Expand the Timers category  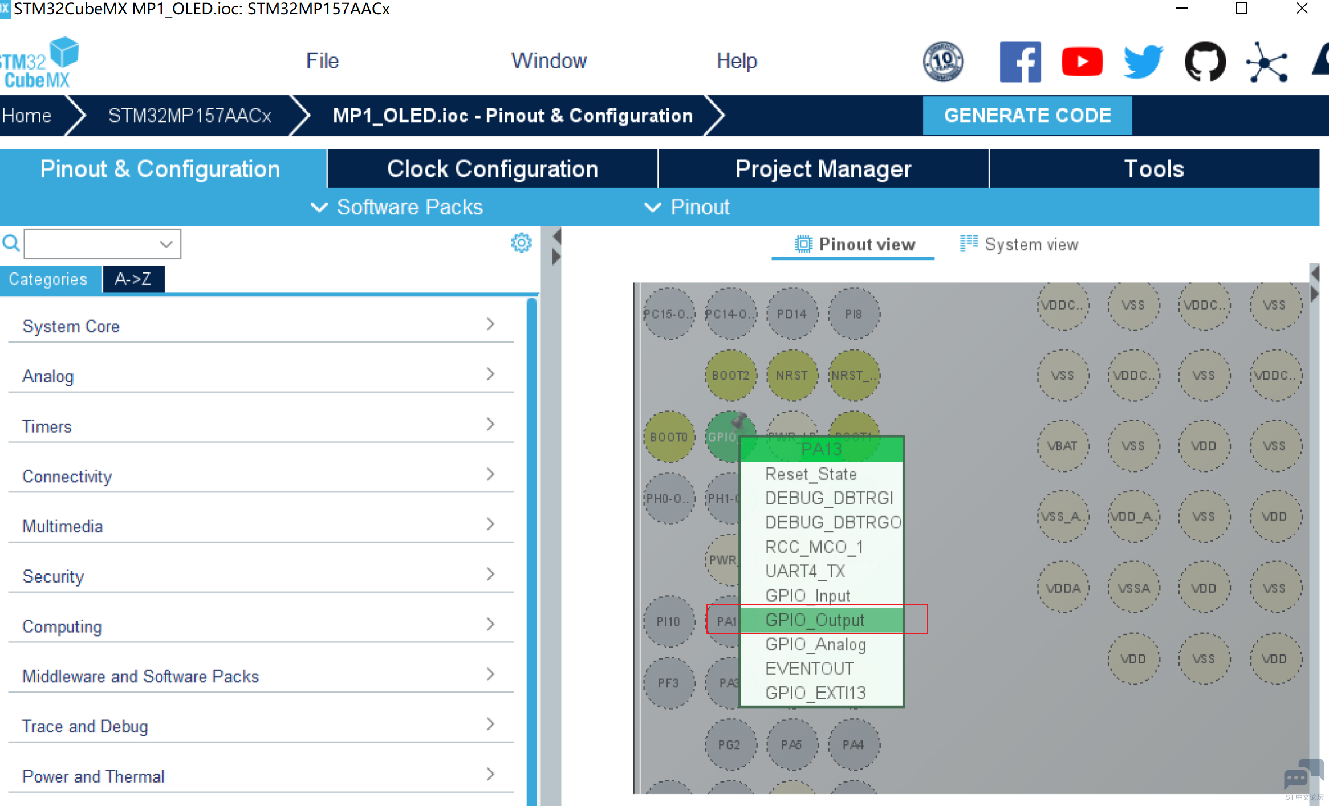[x=261, y=426]
